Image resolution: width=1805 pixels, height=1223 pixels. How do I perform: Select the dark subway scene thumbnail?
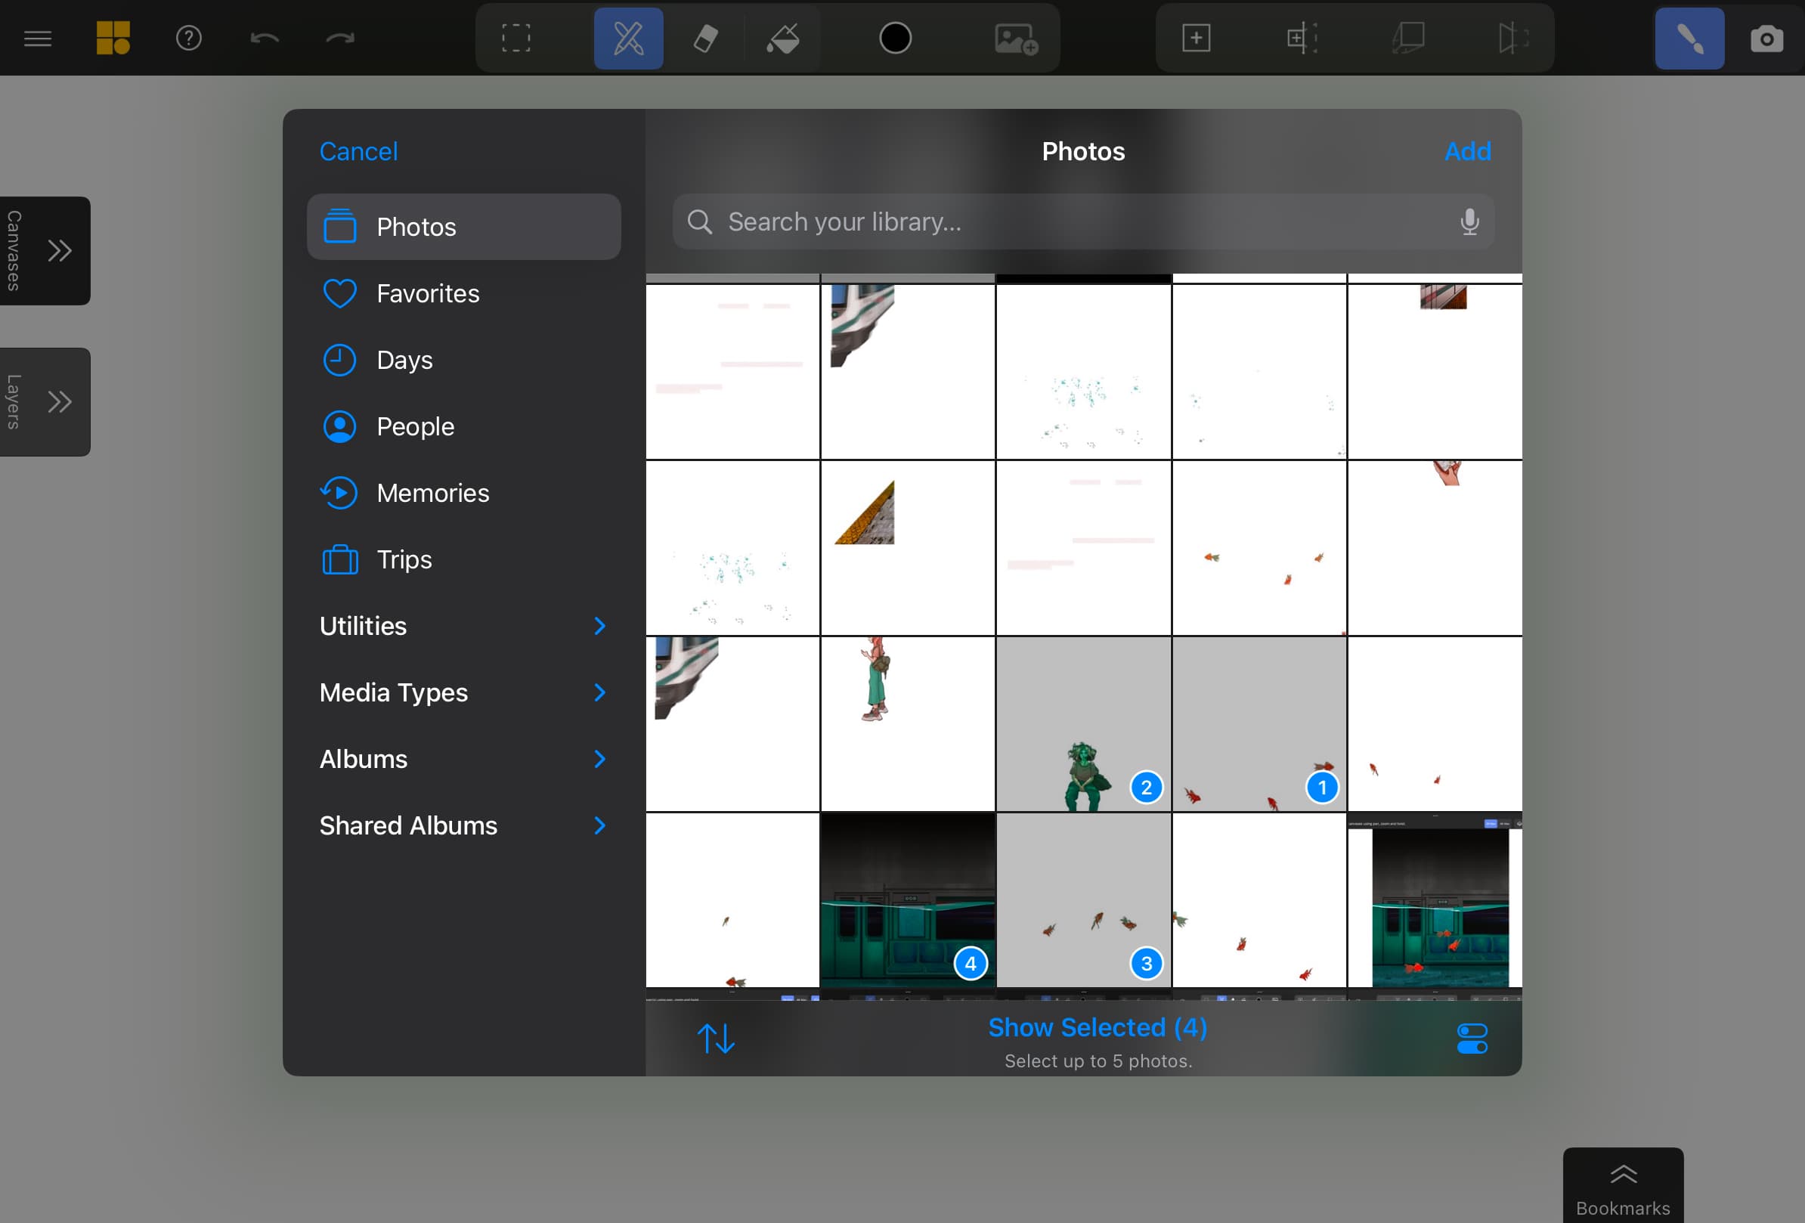coord(909,901)
